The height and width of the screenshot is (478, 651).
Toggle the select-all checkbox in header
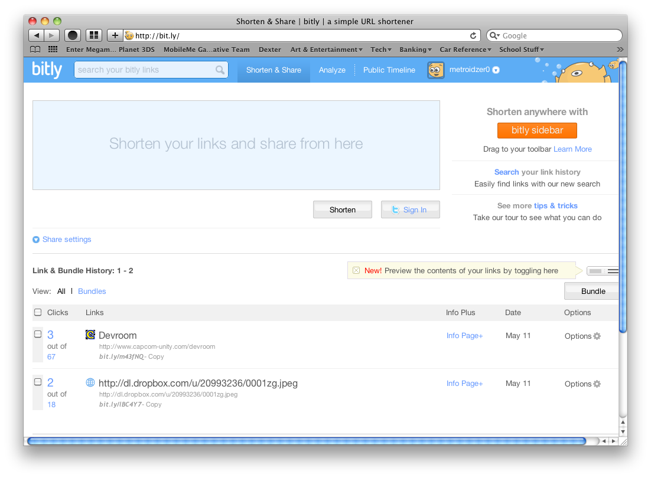[38, 312]
